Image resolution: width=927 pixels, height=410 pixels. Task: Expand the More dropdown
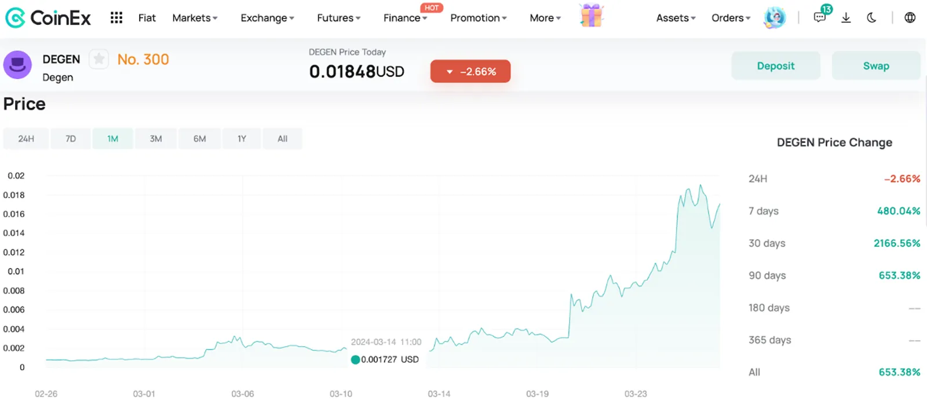(545, 18)
